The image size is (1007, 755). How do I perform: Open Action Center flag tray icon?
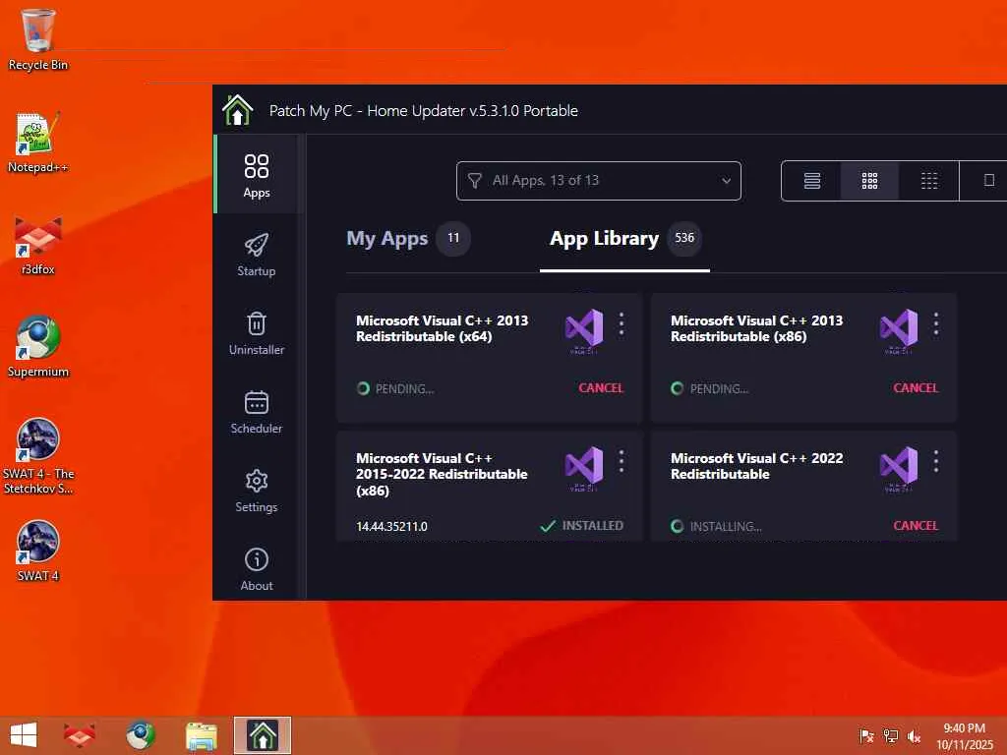866,735
